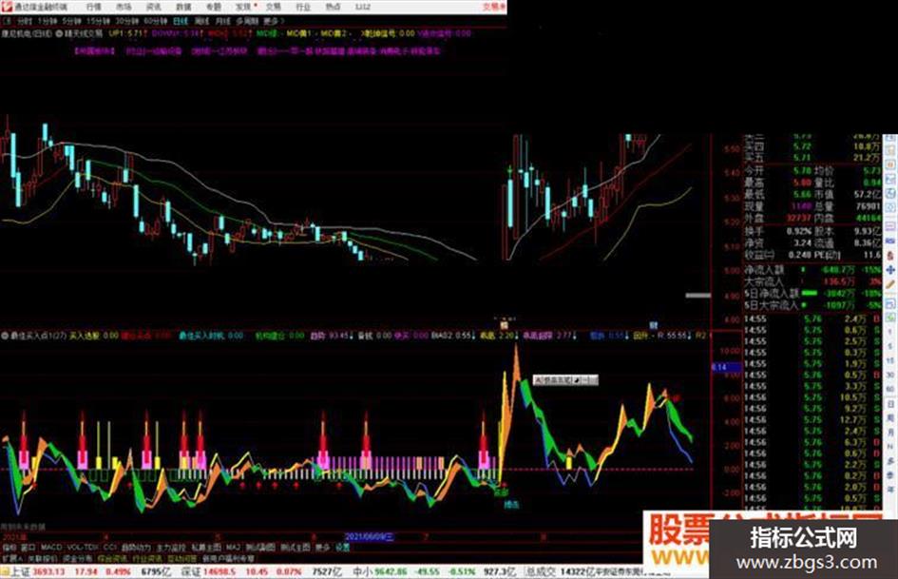Click the blue cross move icon in right sidebar
The height and width of the screenshot is (579, 898).
[x=890, y=269]
